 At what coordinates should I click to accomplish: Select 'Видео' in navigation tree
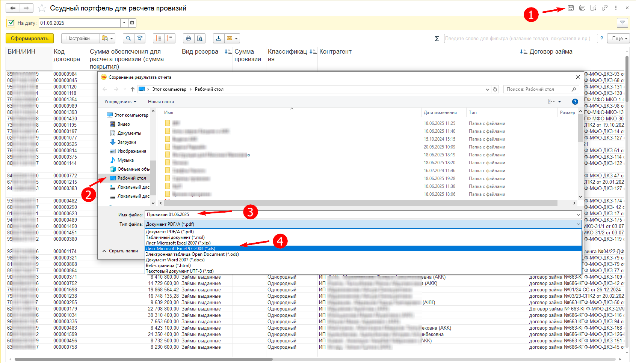(x=124, y=124)
